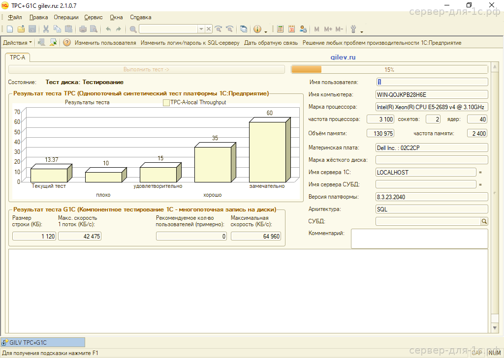Switch to the TPC-A tab
This screenshot has width=504, height=358.
click(x=17, y=58)
